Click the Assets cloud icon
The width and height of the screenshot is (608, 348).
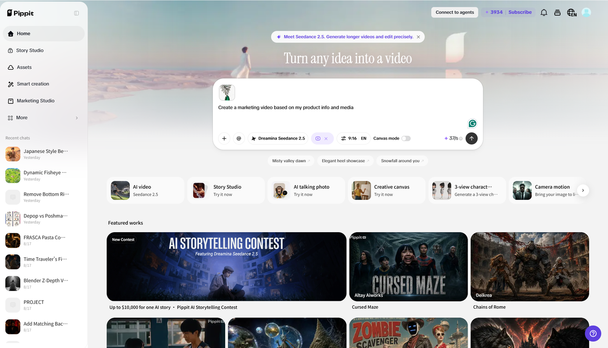(10, 67)
